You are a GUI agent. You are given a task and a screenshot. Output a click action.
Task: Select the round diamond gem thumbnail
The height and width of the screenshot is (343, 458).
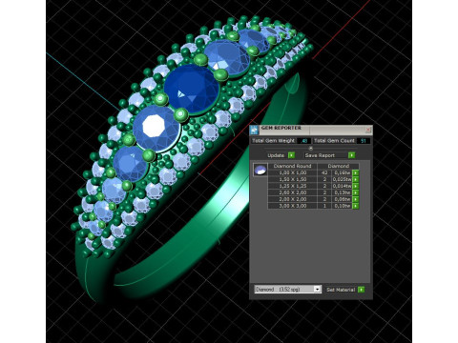pyautogui.click(x=260, y=170)
